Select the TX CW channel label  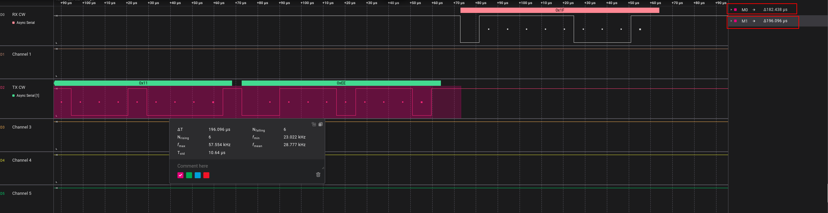click(19, 87)
